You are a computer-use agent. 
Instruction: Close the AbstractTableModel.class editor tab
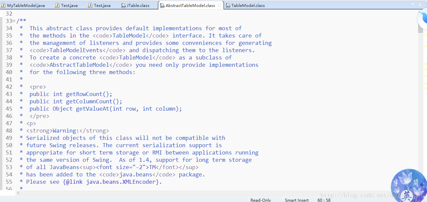(219, 5)
